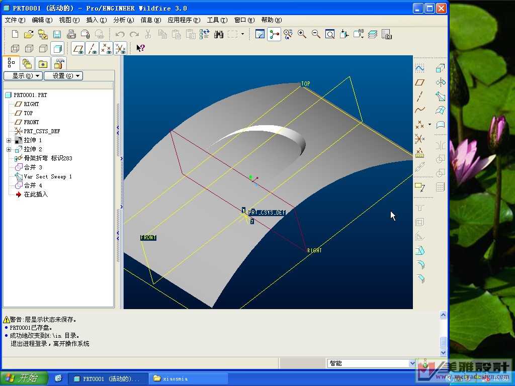Click the context-sensitive help arrow icon
515x386 pixels.
pos(141,48)
